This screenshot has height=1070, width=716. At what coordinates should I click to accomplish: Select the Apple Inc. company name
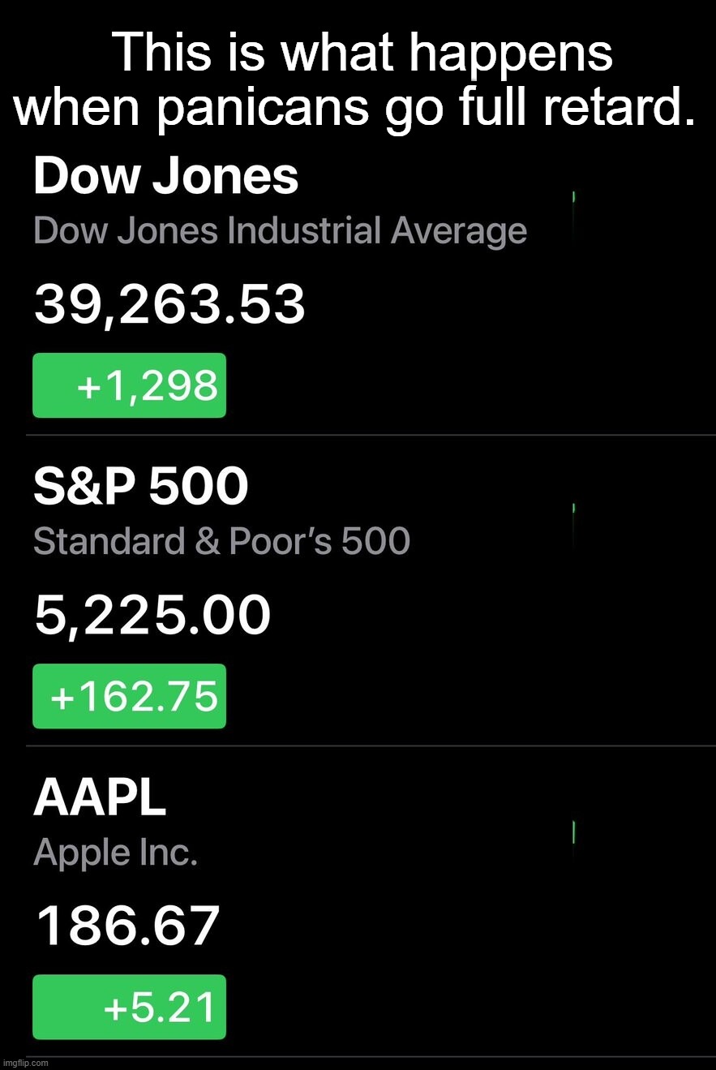click(x=115, y=853)
